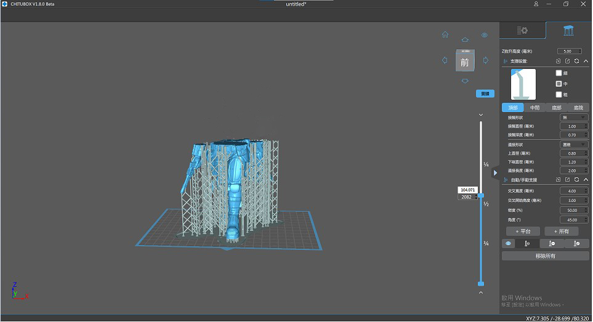Select the add support tool icon
This screenshot has height=322, width=593.
527,243
